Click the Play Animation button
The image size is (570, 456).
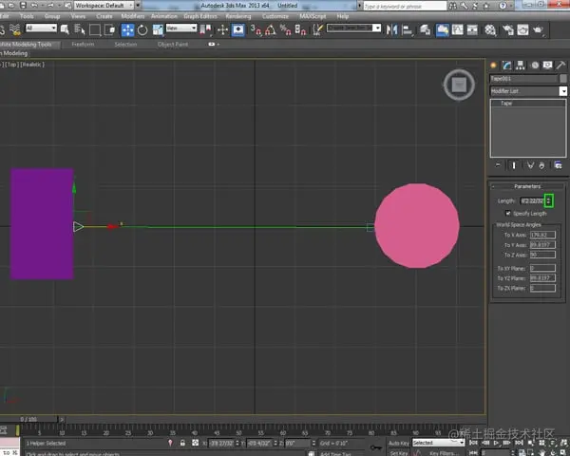(496, 443)
